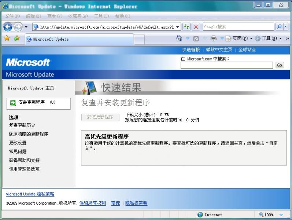Expand the Print dropdown arrow
The height and width of the screenshot is (220, 292).
click(222, 38)
